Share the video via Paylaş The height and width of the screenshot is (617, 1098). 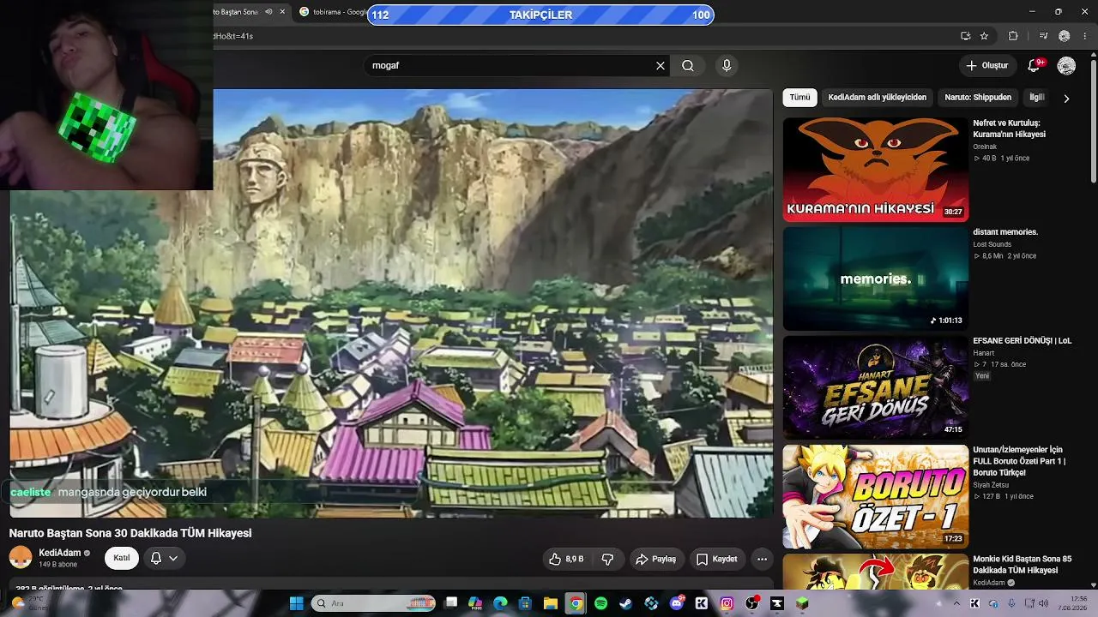click(x=656, y=559)
